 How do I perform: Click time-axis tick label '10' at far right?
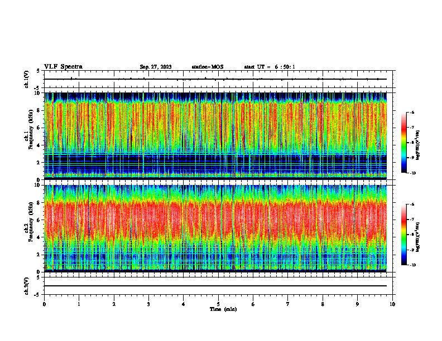coord(392,304)
